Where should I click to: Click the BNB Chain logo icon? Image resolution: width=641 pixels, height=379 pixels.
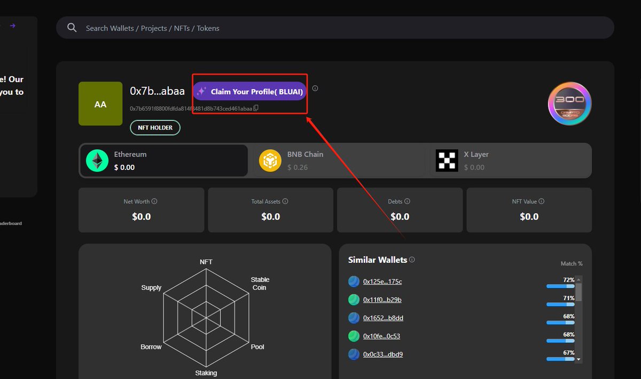pos(270,161)
